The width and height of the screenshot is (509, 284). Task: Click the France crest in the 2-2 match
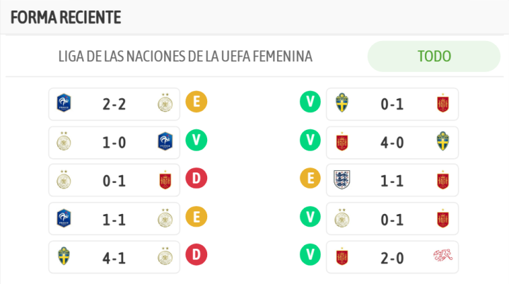(x=65, y=104)
